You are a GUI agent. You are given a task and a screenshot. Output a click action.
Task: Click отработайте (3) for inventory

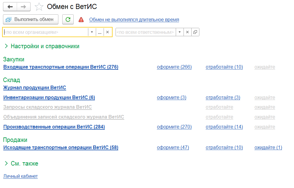click(x=223, y=98)
